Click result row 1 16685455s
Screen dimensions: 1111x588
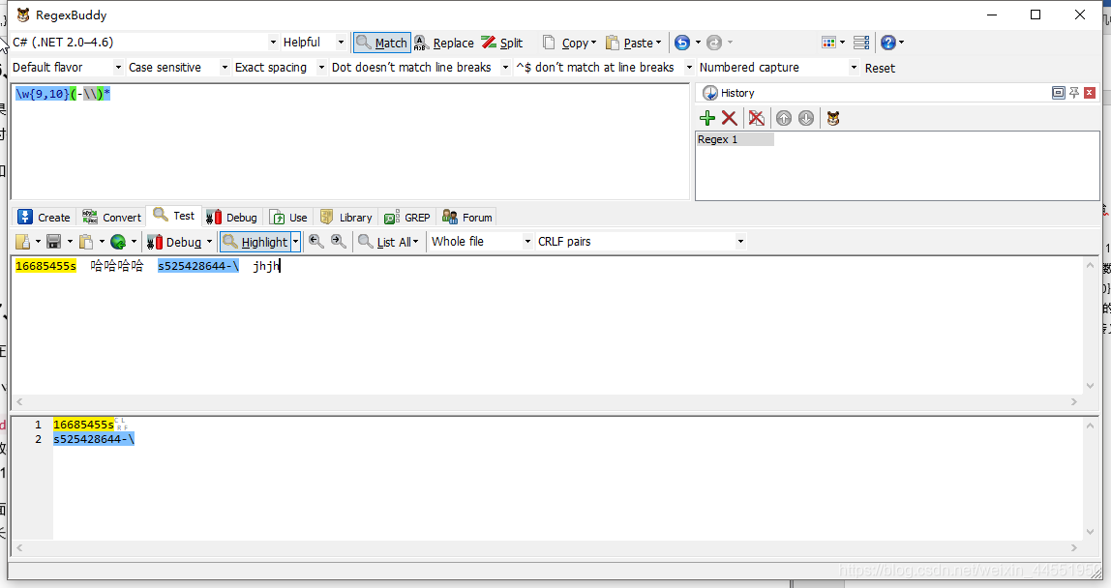click(x=83, y=425)
